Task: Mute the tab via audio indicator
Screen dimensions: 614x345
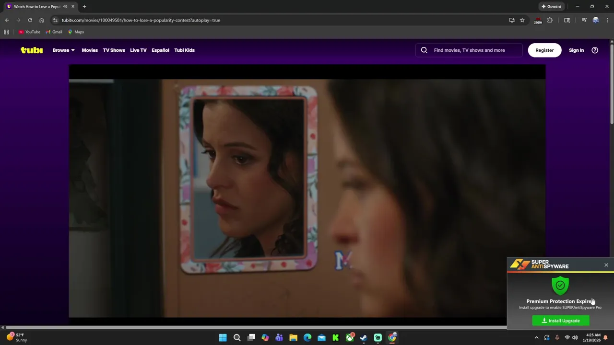Action: pos(65,6)
